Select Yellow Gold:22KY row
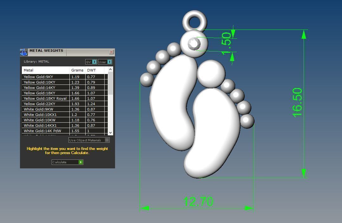This screenshot has height=223, width=342. 65,104
